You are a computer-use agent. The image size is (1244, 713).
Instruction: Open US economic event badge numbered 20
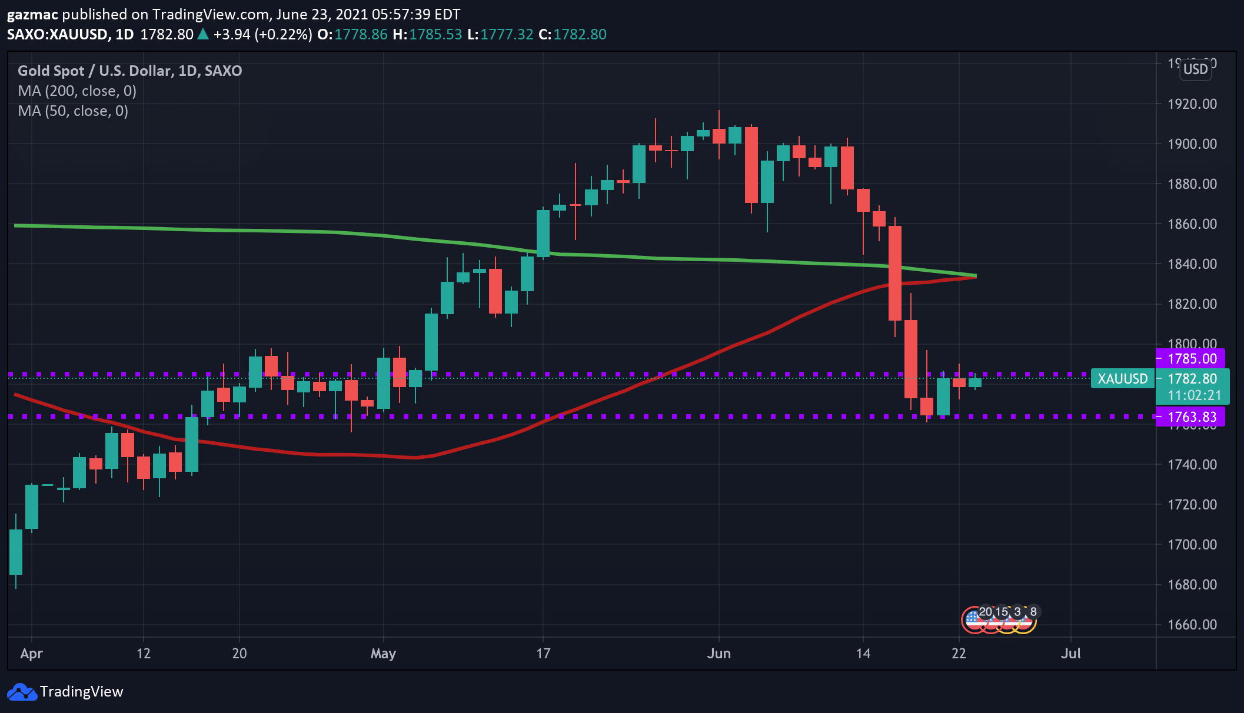974,620
